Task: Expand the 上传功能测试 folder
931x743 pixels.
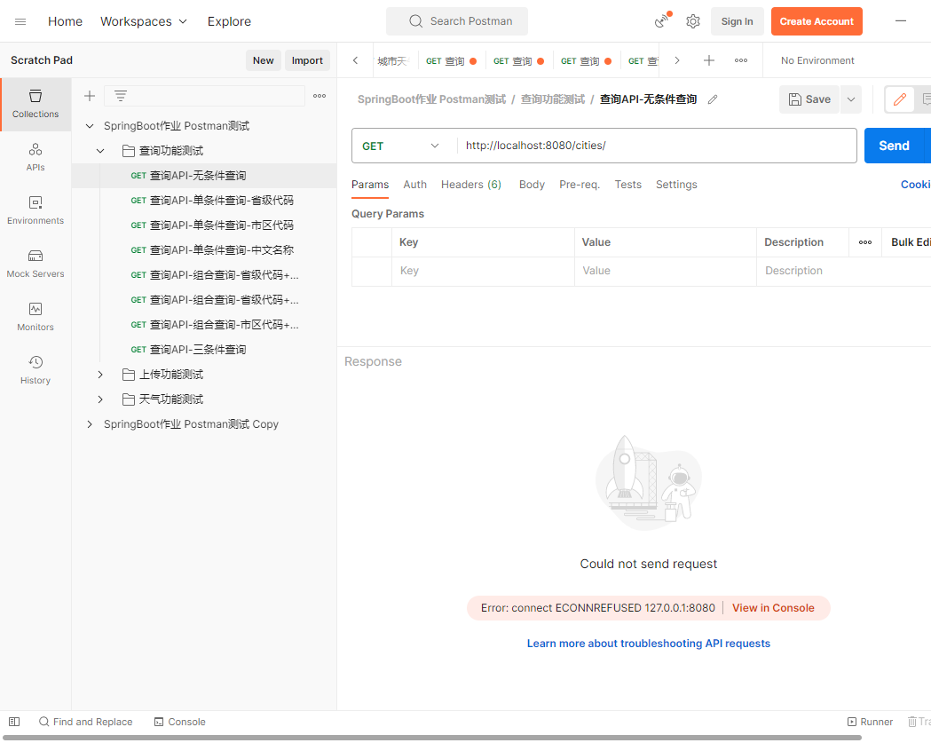Action: 100,375
